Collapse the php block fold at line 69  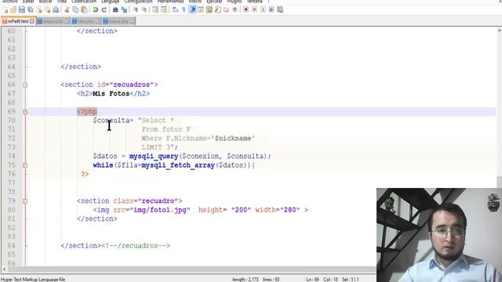point(25,111)
